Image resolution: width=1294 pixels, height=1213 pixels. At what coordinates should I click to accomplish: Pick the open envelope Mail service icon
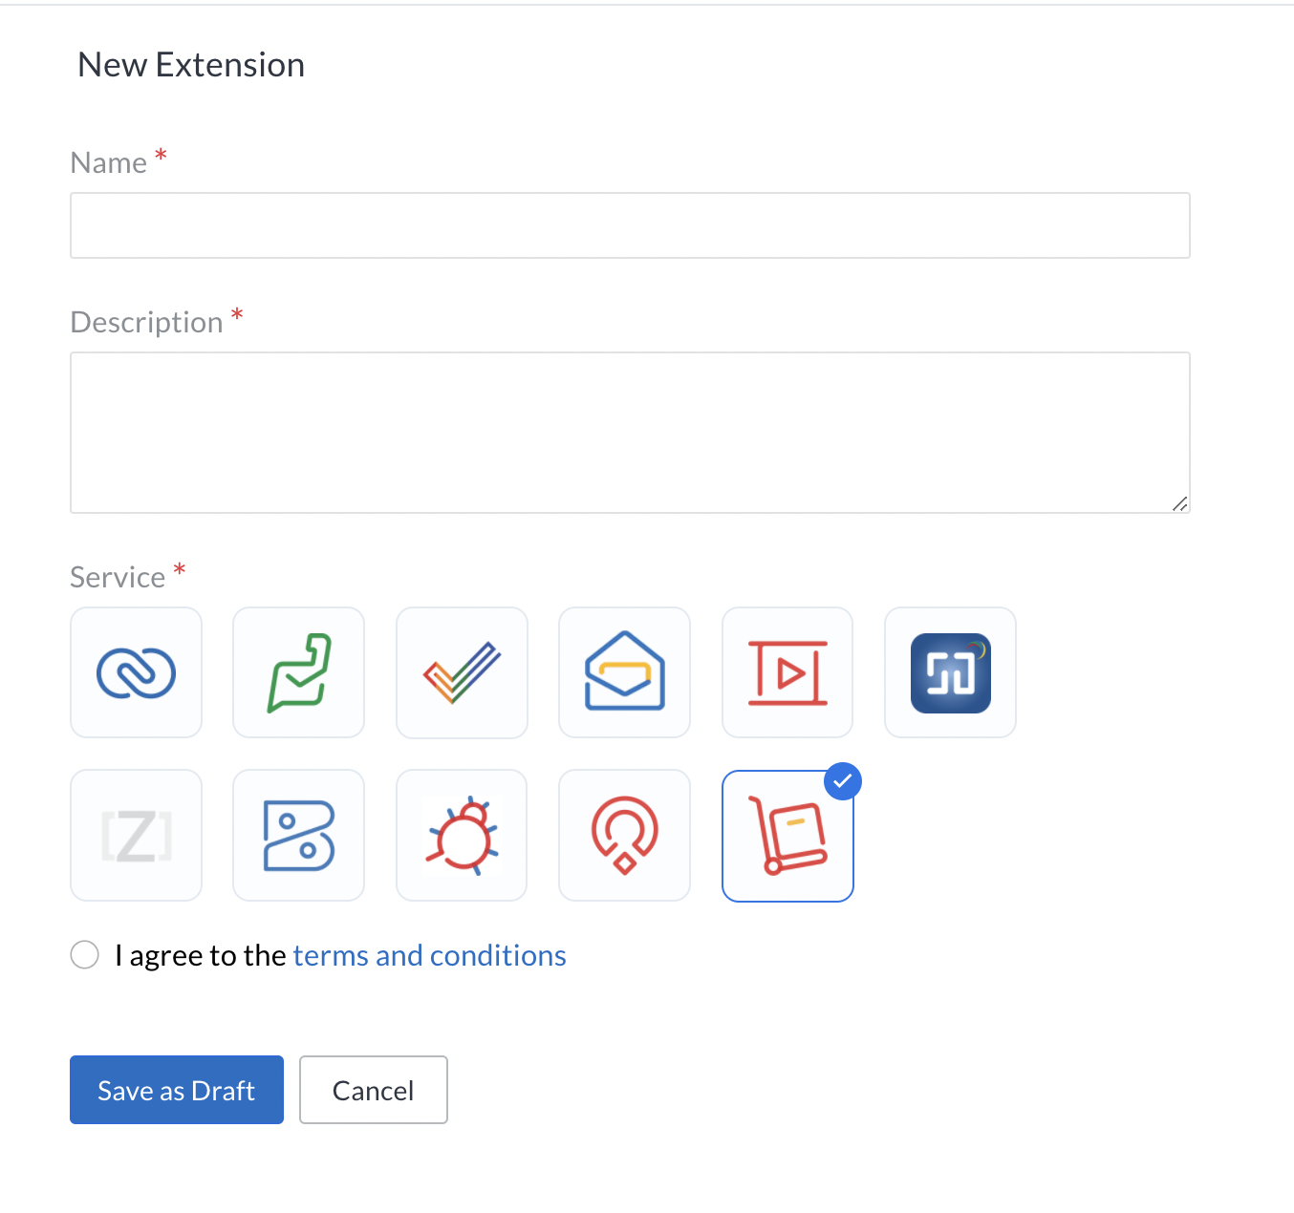click(x=624, y=672)
